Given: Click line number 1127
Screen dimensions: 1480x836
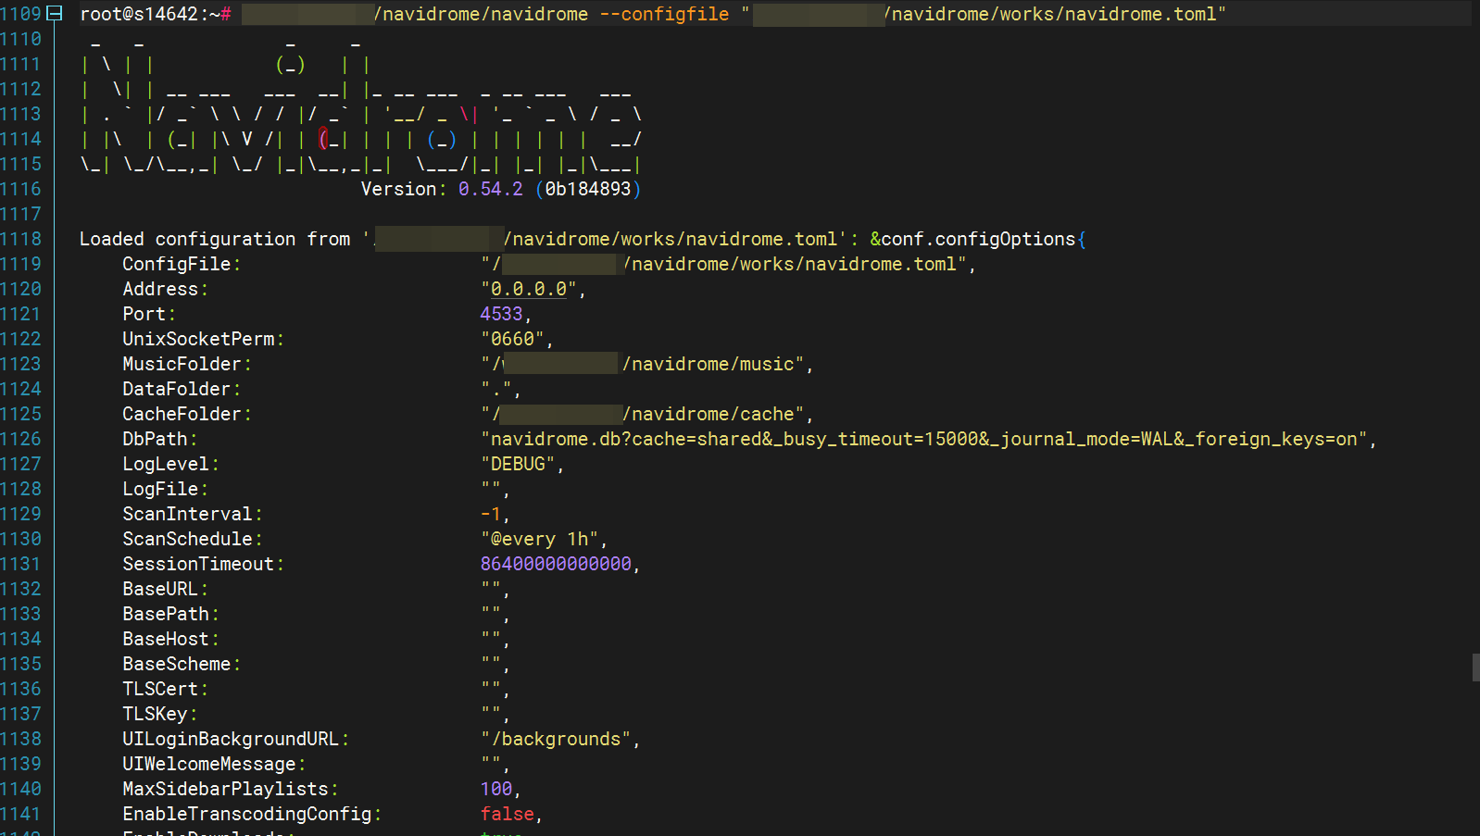Looking at the screenshot, I should point(21,464).
